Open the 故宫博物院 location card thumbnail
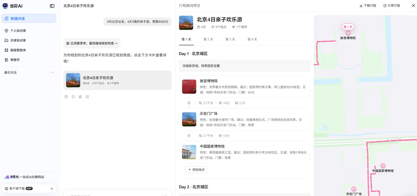The image size is (417, 196). pos(189,86)
